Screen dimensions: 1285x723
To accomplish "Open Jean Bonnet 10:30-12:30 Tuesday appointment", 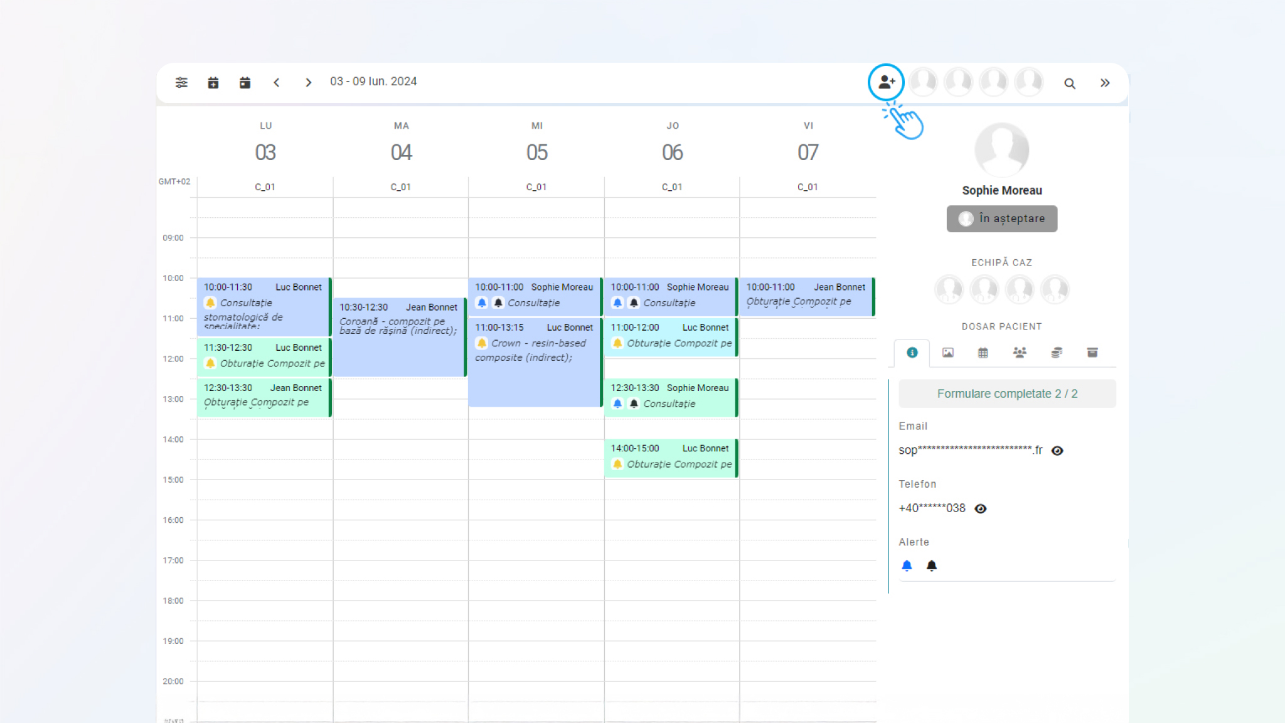I will [x=399, y=338].
